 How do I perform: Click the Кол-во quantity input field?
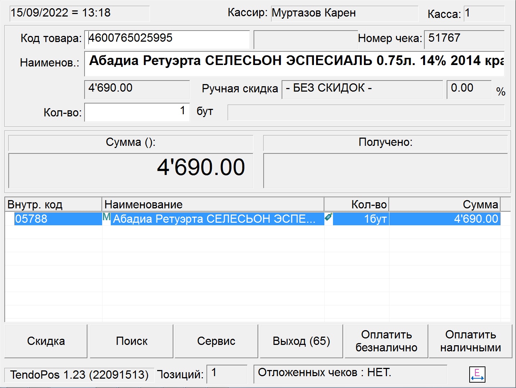tap(137, 112)
